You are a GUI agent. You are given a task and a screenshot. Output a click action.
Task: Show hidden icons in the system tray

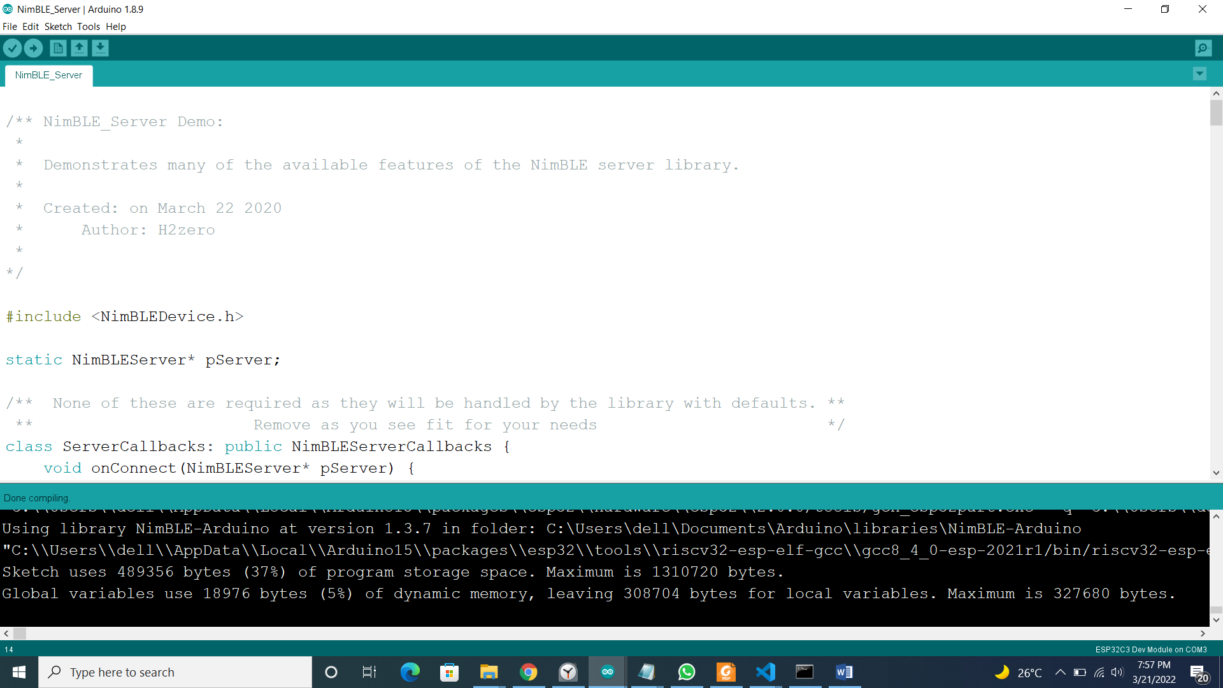pos(1059,671)
